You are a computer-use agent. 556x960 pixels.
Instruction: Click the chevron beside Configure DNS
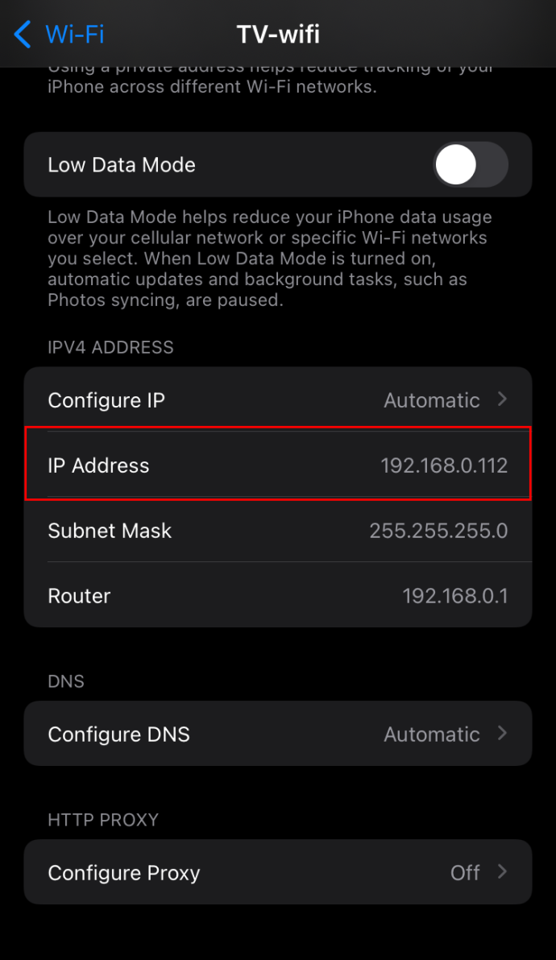pyautogui.click(x=502, y=734)
